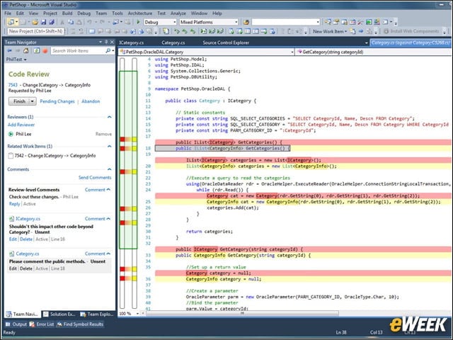Collapse the Comments section
This screenshot has height=340, width=453.
(x=109, y=169)
